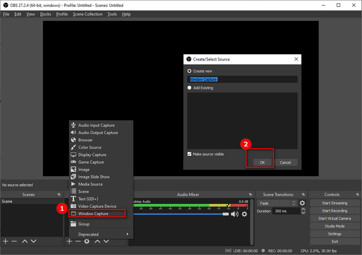
Task: Move source down with Sources arrow icon
Action: (x=106, y=241)
